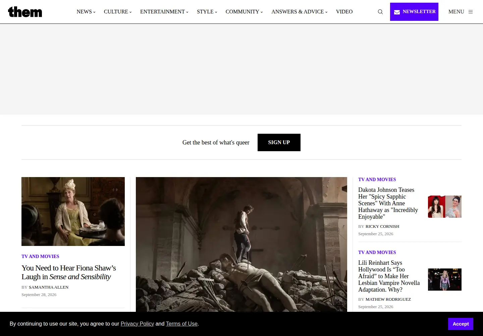Click TV and Movies above Fiona Shaw article
Viewport: 483px width, 336px height.
[x=40, y=256]
